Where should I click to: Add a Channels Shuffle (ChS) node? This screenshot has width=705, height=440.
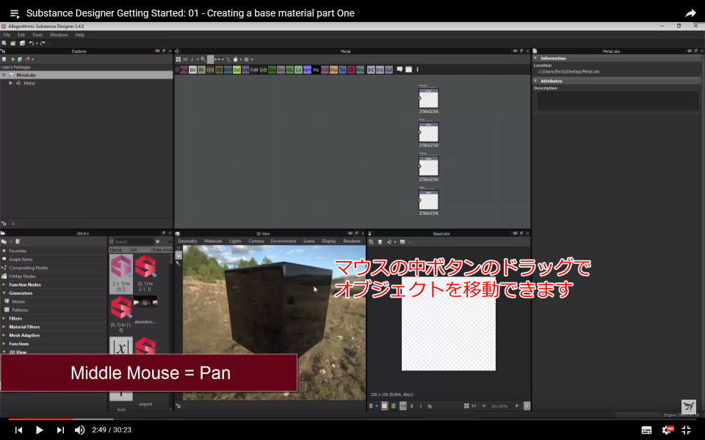point(210,70)
